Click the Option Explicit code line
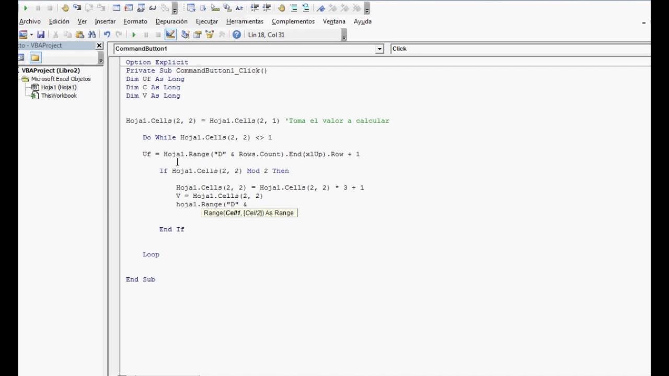Screen dimensions: 669x376 pos(157,62)
